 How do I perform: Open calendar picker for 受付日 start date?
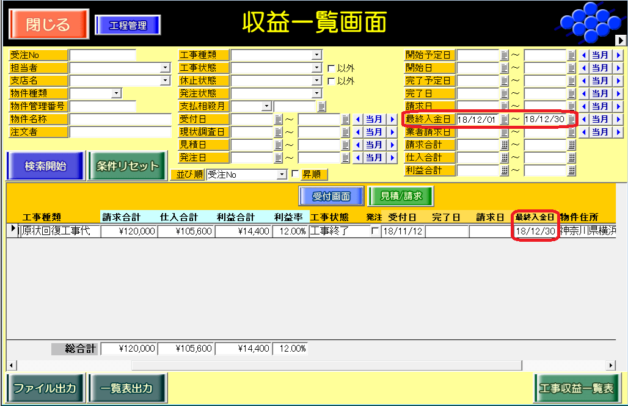pos(279,119)
